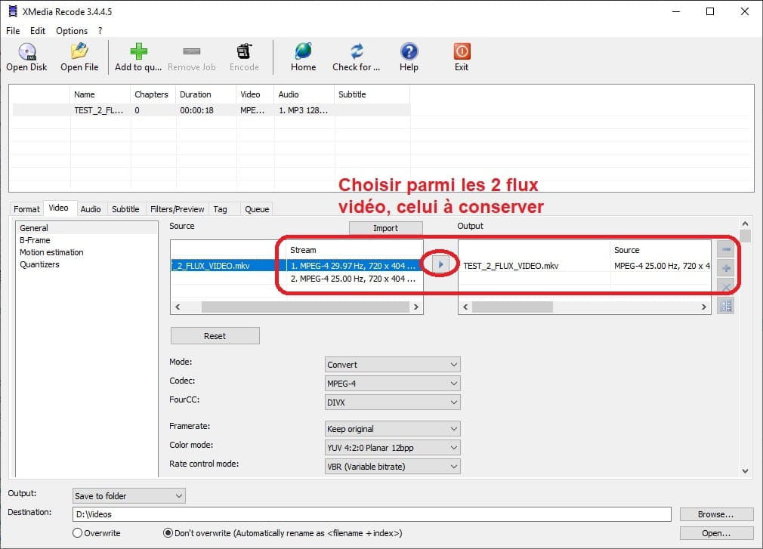Switch to the Queue tab
This screenshot has width=763, height=549.
[257, 209]
